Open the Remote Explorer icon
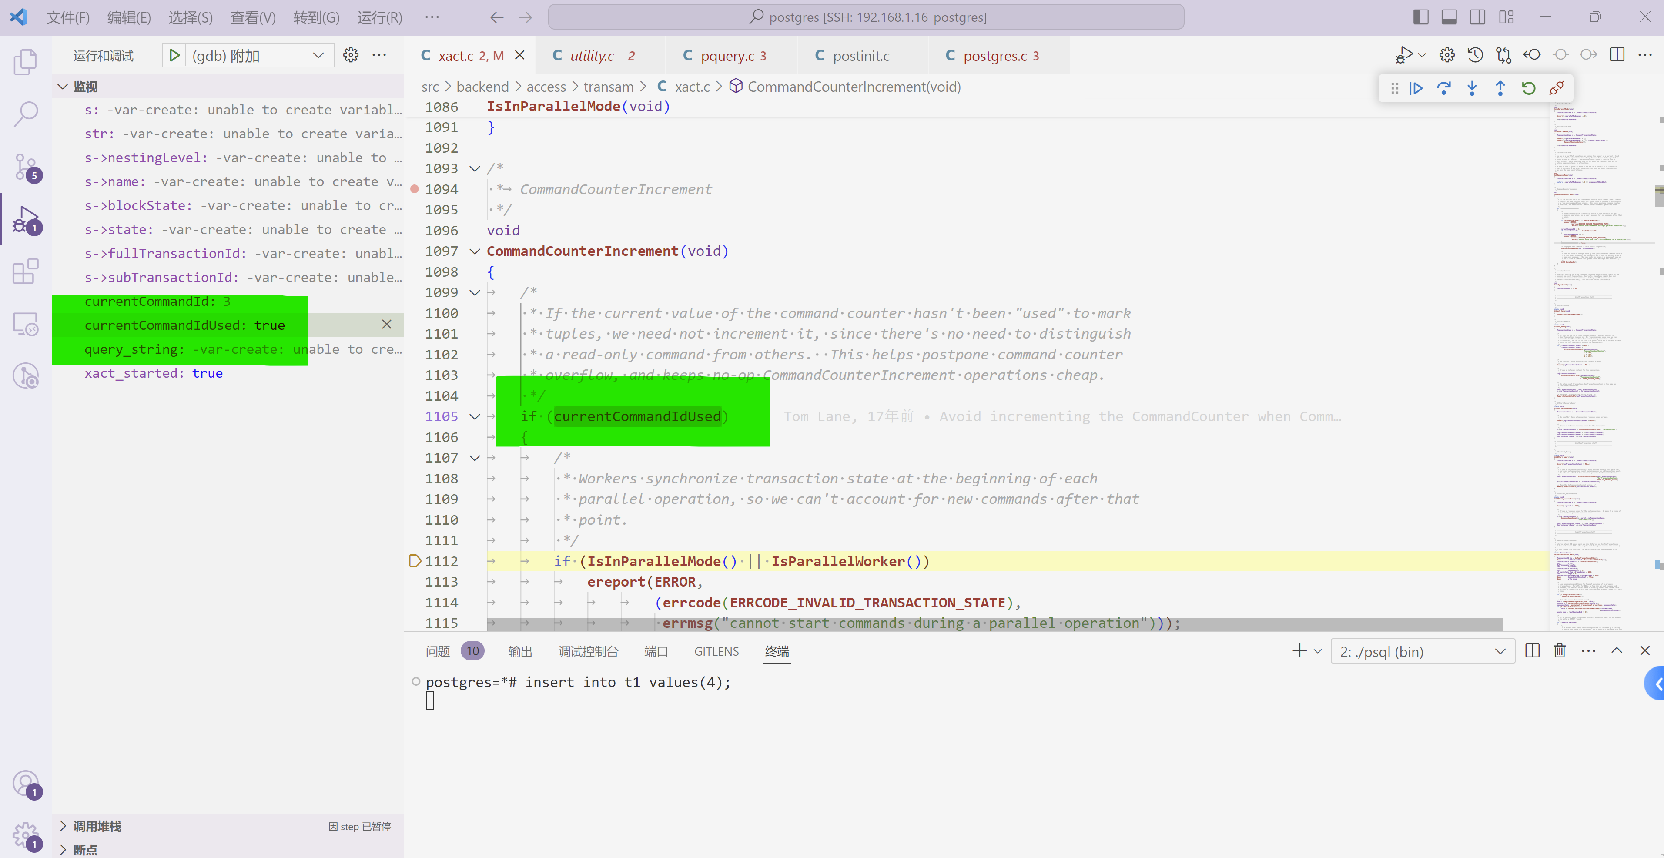The height and width of the screenshot is (858, 1664). pos(26,324)
